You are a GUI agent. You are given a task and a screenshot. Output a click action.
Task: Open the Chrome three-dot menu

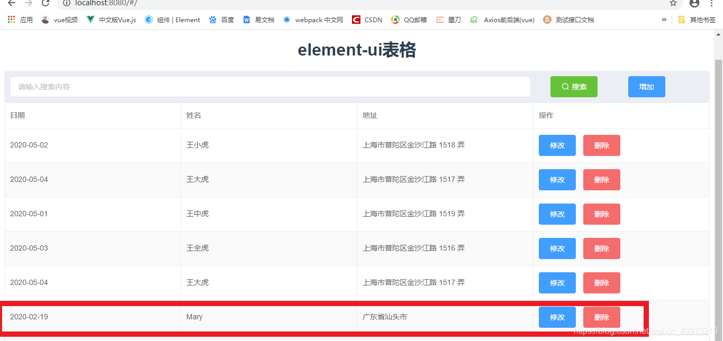tap(712, 3)
